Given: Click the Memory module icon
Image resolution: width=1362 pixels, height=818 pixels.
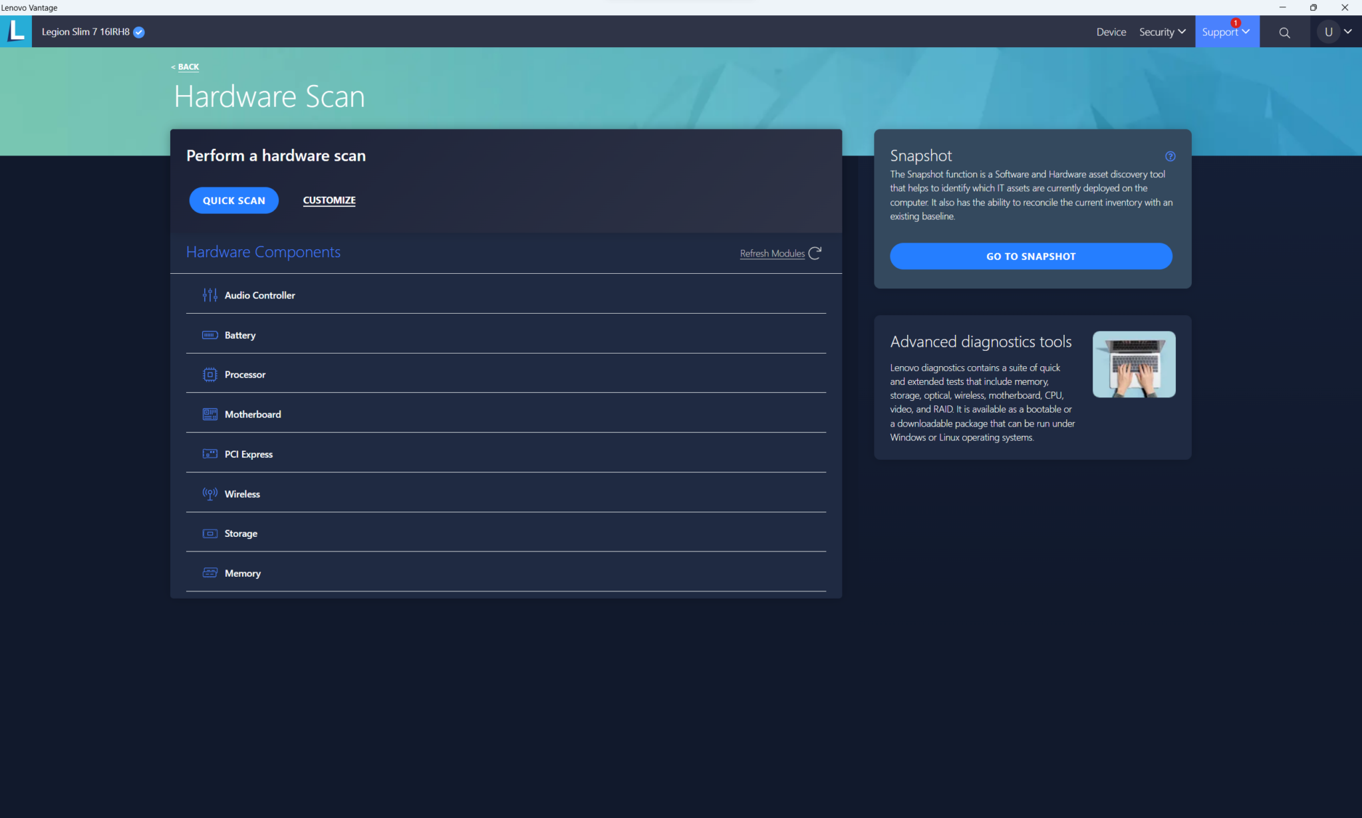Looking at the screenshot, I should click(209, 573).
